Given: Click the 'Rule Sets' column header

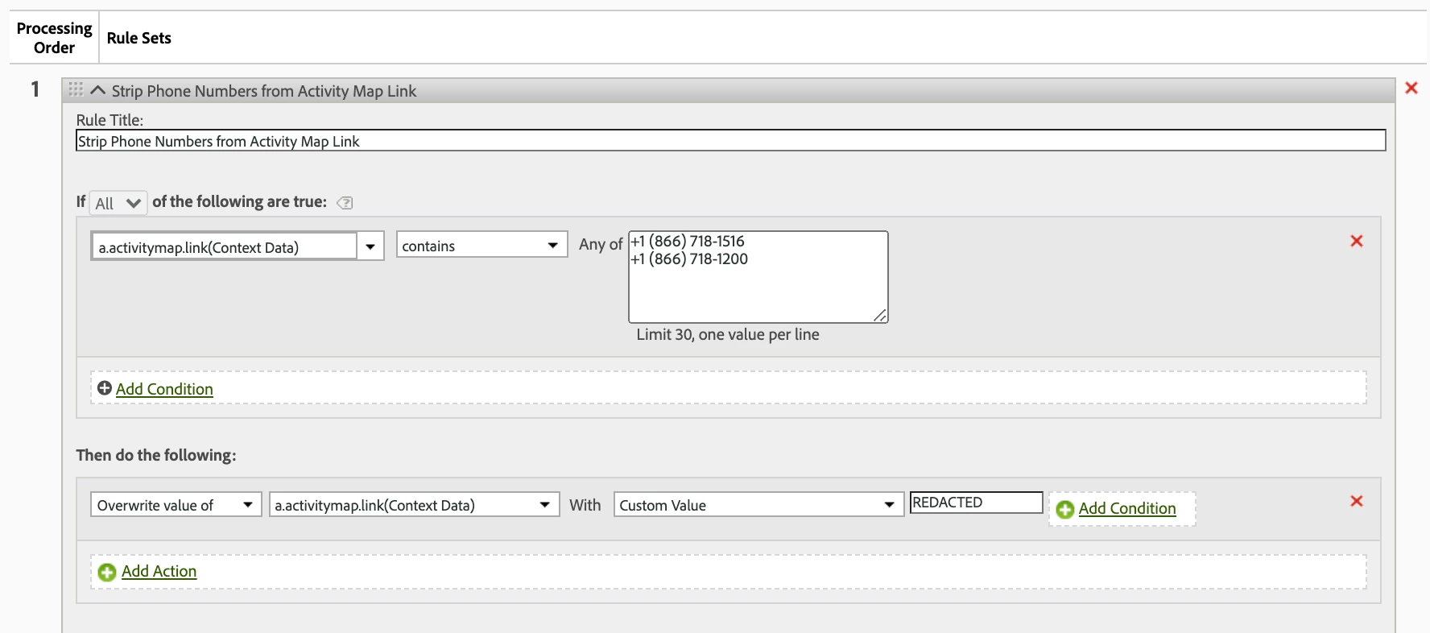Looking at the screenshot, I should pyautogui.click(x=139, y=38).
